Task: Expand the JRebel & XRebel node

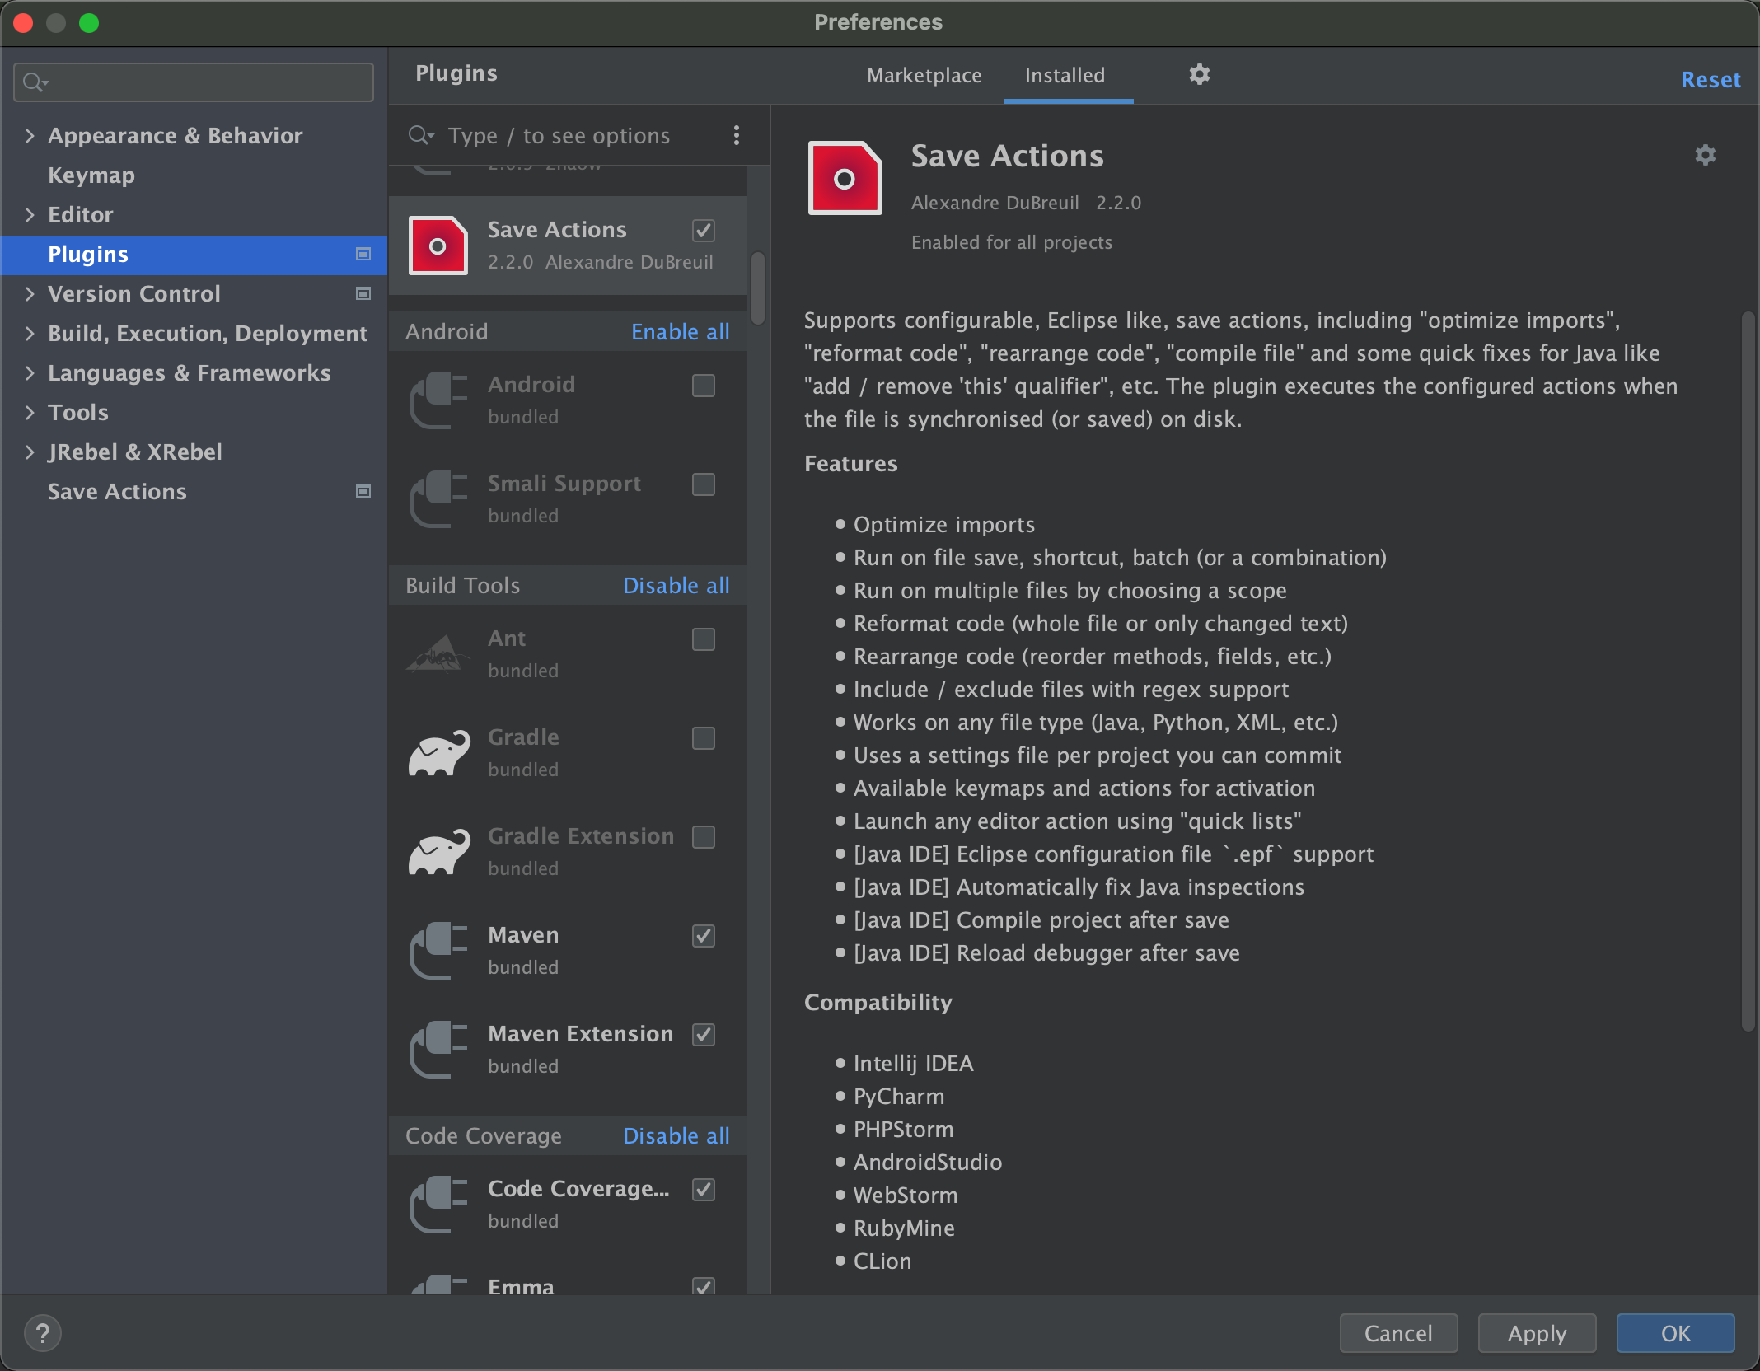Action: pyautogui.click(x=30, y=452)
